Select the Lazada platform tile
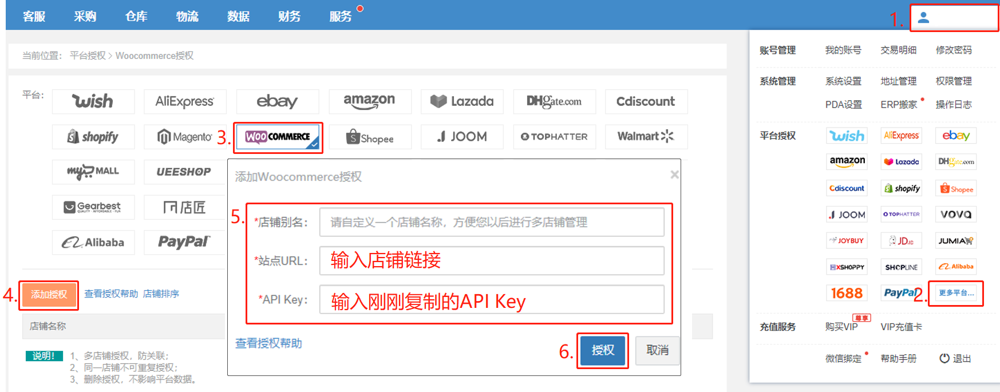The width and height of the screenshot is (1000, 392). pyautogui.click(x=462, y=101)
